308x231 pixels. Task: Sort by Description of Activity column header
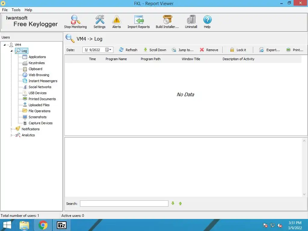[238, 59]
